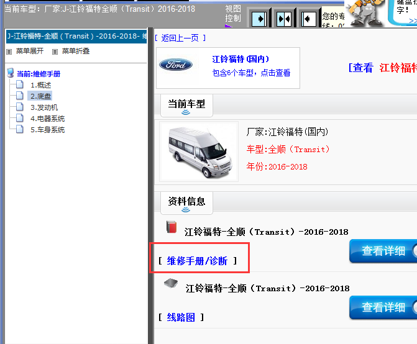Viewport: 417px width, 344px height.
Task: Click 当前:维修手册 root label
Action: point(39,74)
